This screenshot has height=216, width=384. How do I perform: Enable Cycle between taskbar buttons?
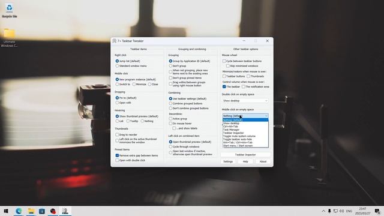[242, 61]
